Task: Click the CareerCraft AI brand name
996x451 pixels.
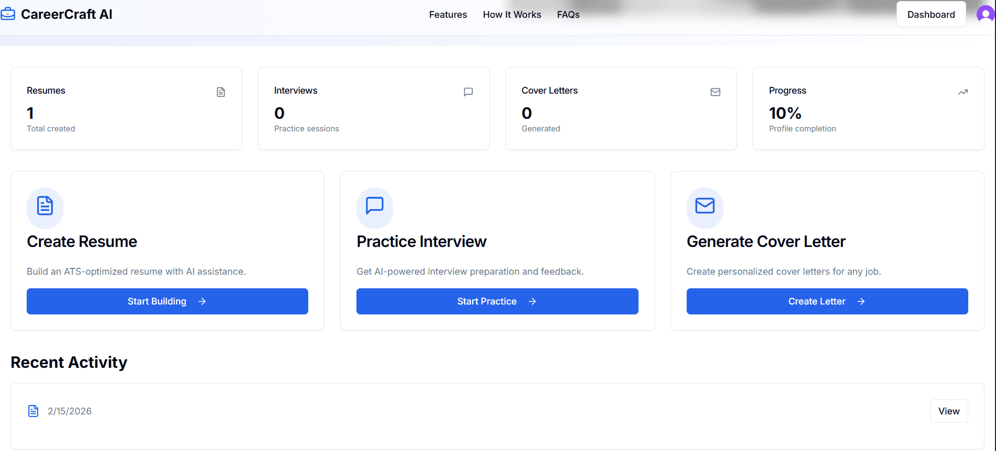Action: [66, 14]
